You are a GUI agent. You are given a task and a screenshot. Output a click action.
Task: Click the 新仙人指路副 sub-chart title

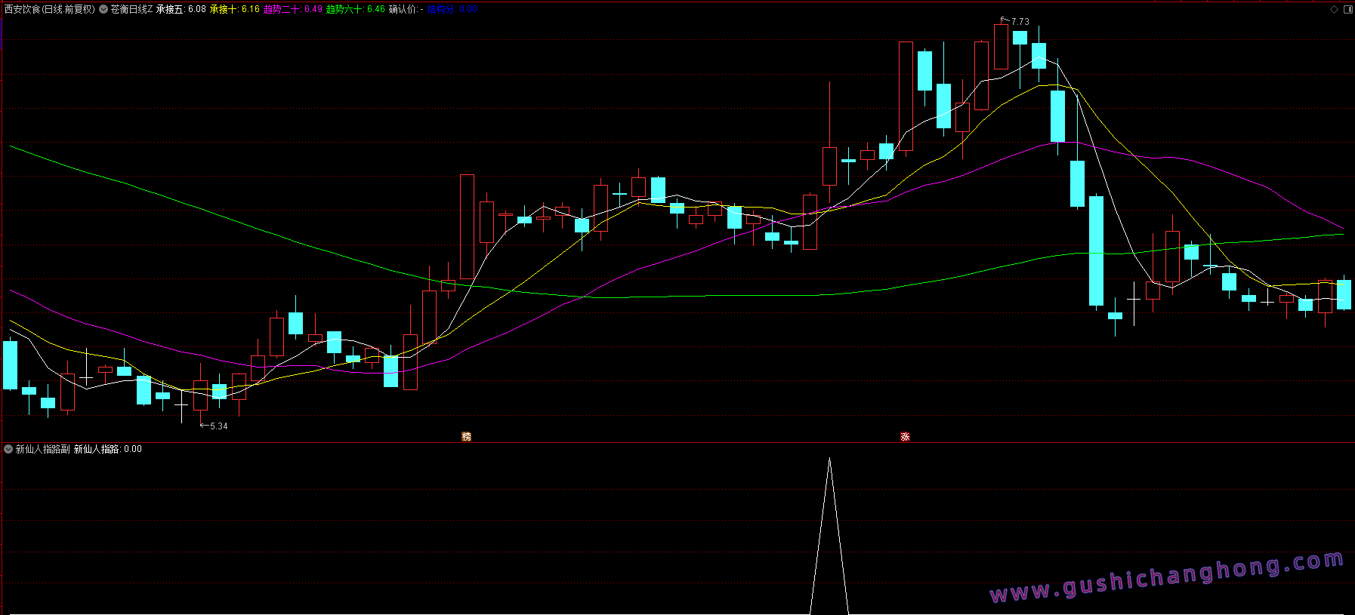(x=42, y=449)
